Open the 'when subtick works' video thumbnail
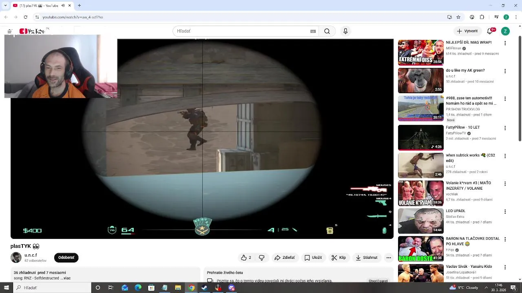This screenshot has height=293, width=522. click(420, 165)
